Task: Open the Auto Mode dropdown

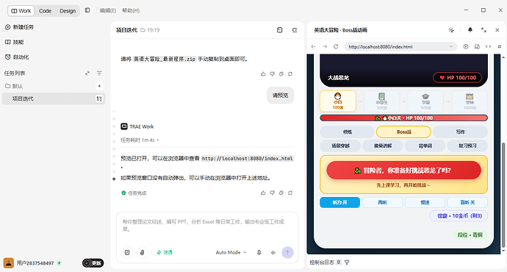Action: coord(231,253)
